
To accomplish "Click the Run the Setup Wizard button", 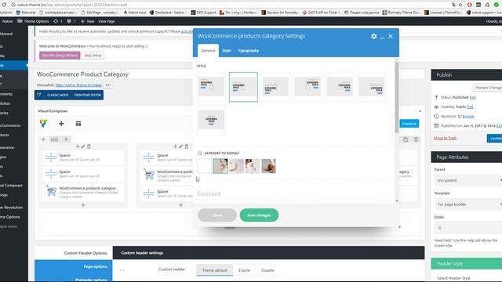I will 60,56.
